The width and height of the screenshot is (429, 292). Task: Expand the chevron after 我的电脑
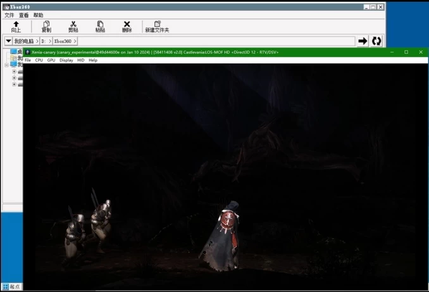(37, 41)
